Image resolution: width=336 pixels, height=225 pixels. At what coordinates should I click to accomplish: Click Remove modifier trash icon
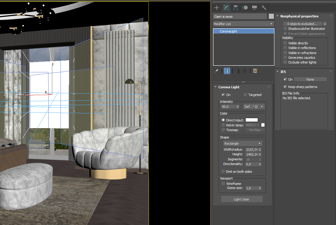click(245, 71)
